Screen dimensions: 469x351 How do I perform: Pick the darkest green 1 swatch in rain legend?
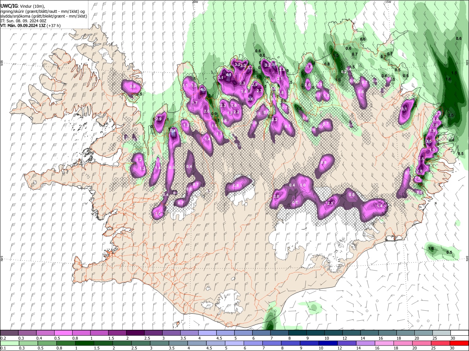click(x=84, y=343)
